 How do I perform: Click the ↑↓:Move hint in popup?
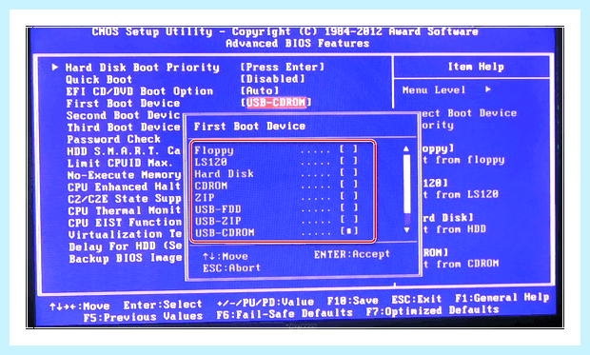[x=225, y=256]
